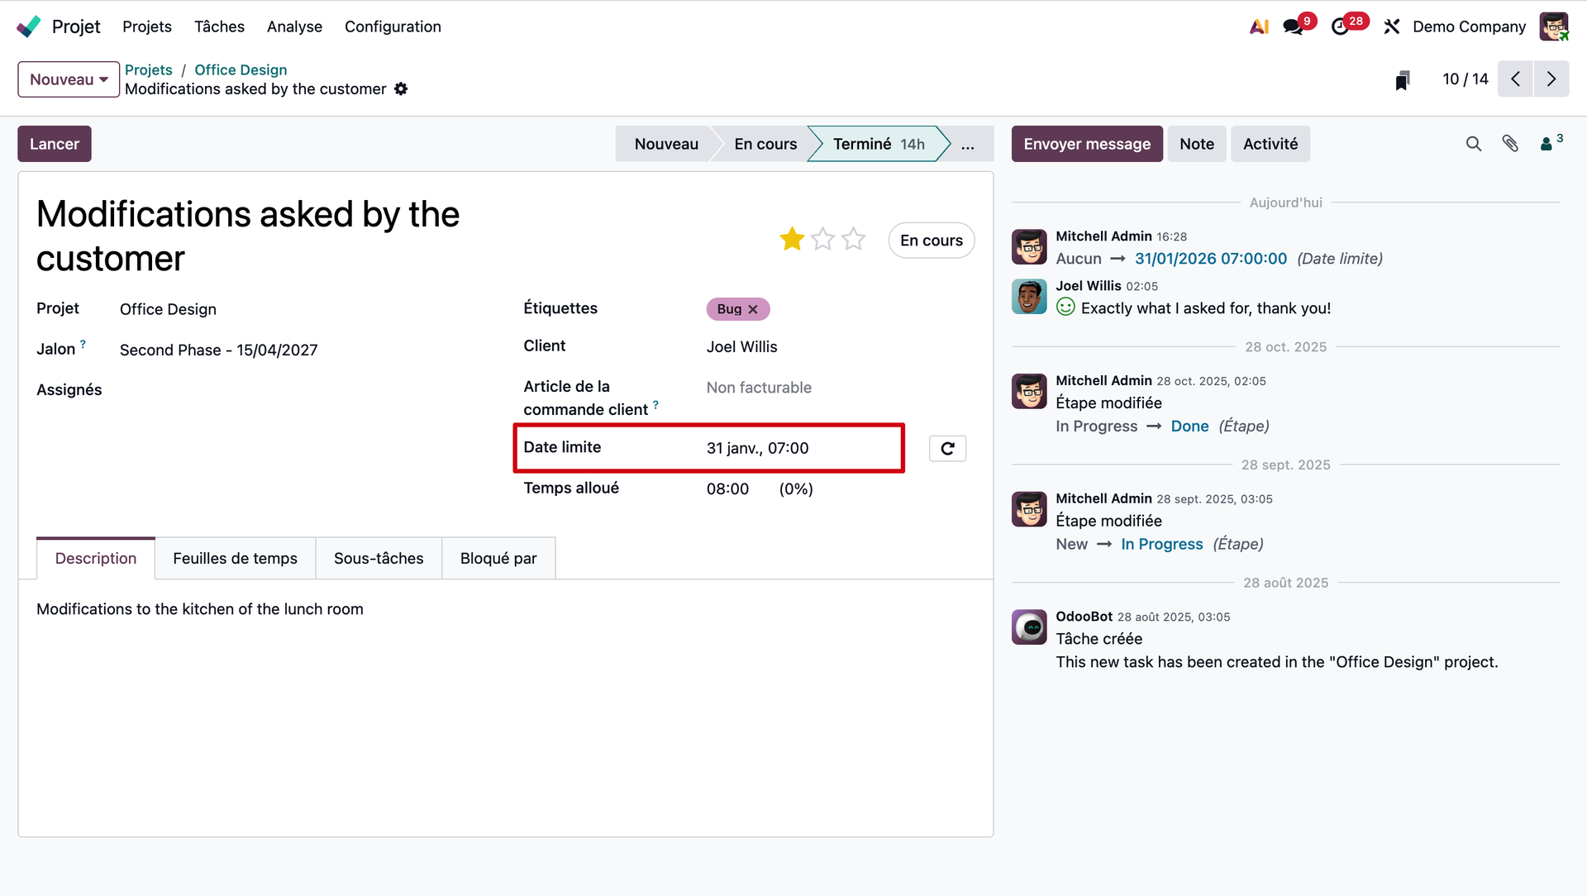The image size is (1587, 896).
Task: Open the conversations chat bubble icon
Action: click(1294, 26)
